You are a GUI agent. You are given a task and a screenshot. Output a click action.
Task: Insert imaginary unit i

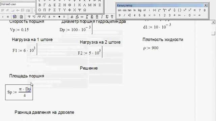[149, 10]
